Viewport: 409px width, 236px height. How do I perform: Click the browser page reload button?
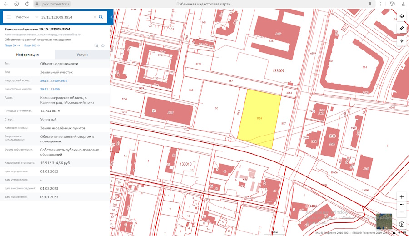(27, 4)
